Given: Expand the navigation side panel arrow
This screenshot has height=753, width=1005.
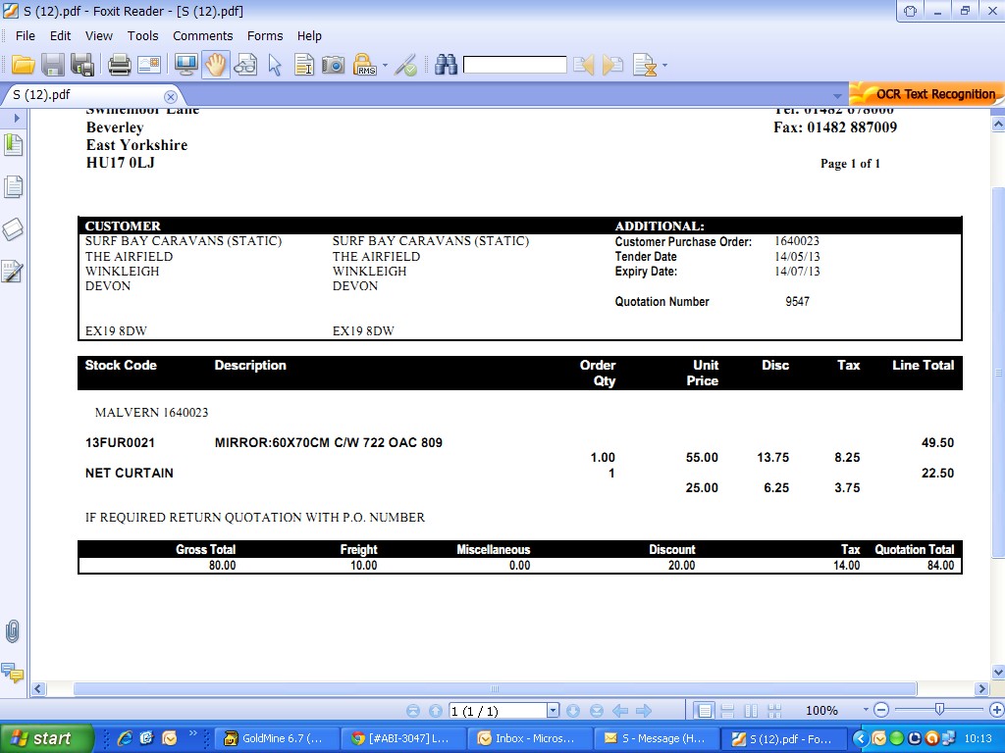Looking at the screenshot, I should point(16,118).
